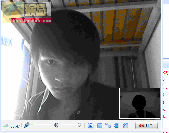Viewport: 169px width, 133px height.
Task: Open video settings with the gear icon
Action: pos(125,125)
